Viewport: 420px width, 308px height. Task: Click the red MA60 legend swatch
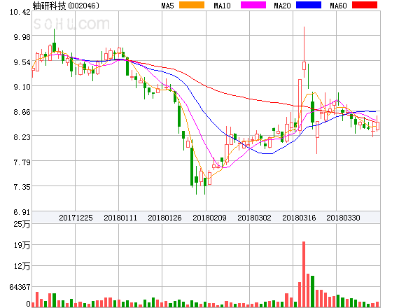(x=365, y=5)
